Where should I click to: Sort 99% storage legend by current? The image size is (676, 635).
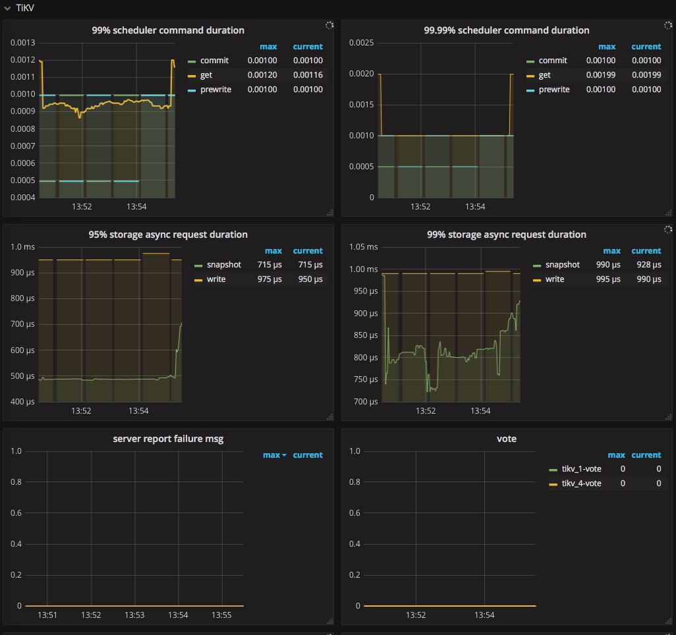(646, 251)
